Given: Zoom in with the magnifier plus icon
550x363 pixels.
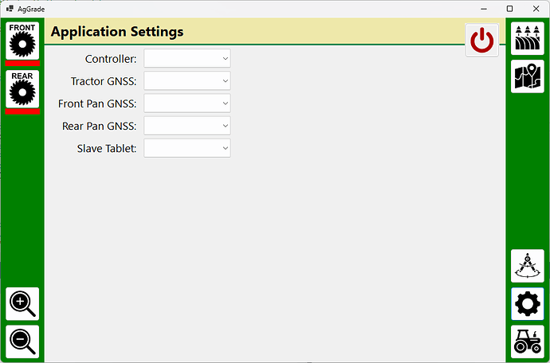Looking at the screenshot, I should (22, 303).
